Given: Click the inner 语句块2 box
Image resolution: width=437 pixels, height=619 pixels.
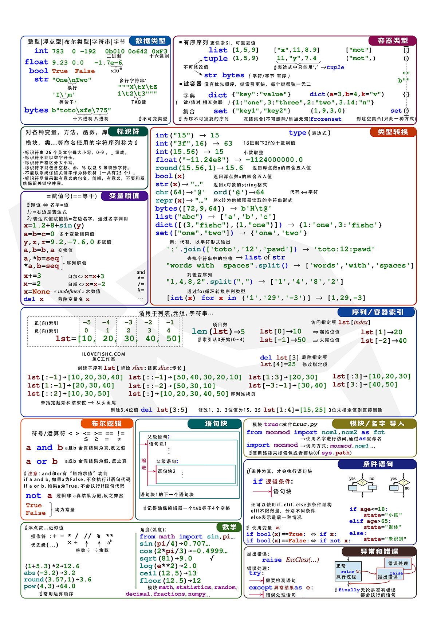Looking at the screenshot, I should 195,474.
